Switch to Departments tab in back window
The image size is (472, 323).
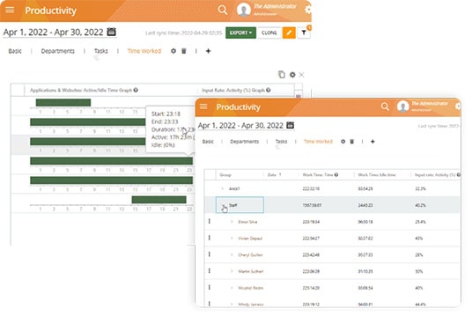click(57, 51)
